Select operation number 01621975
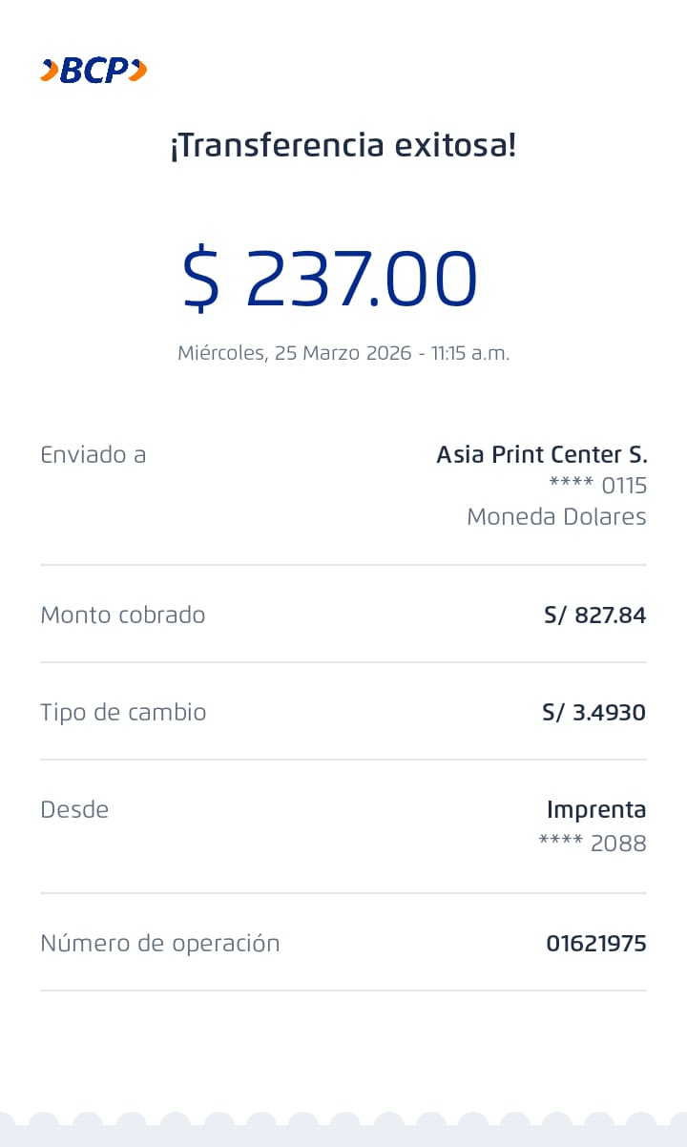687x1147 pixels. (x=595, y=944)
